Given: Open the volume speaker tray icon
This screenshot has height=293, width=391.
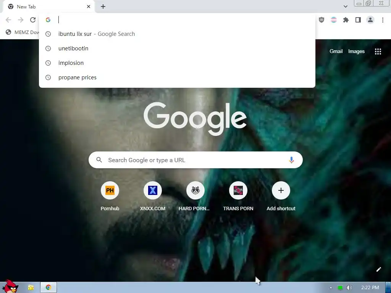Looking at the screenshot, I should pos(349,288).
